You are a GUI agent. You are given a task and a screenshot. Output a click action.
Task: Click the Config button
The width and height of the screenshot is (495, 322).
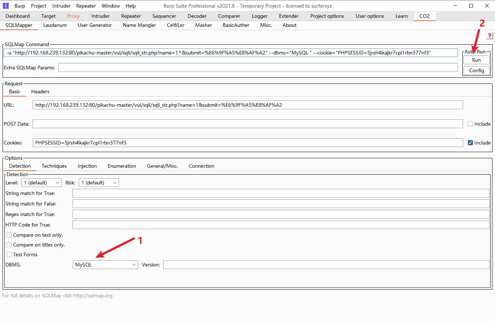pyautogui.click(x=476, y=70)
